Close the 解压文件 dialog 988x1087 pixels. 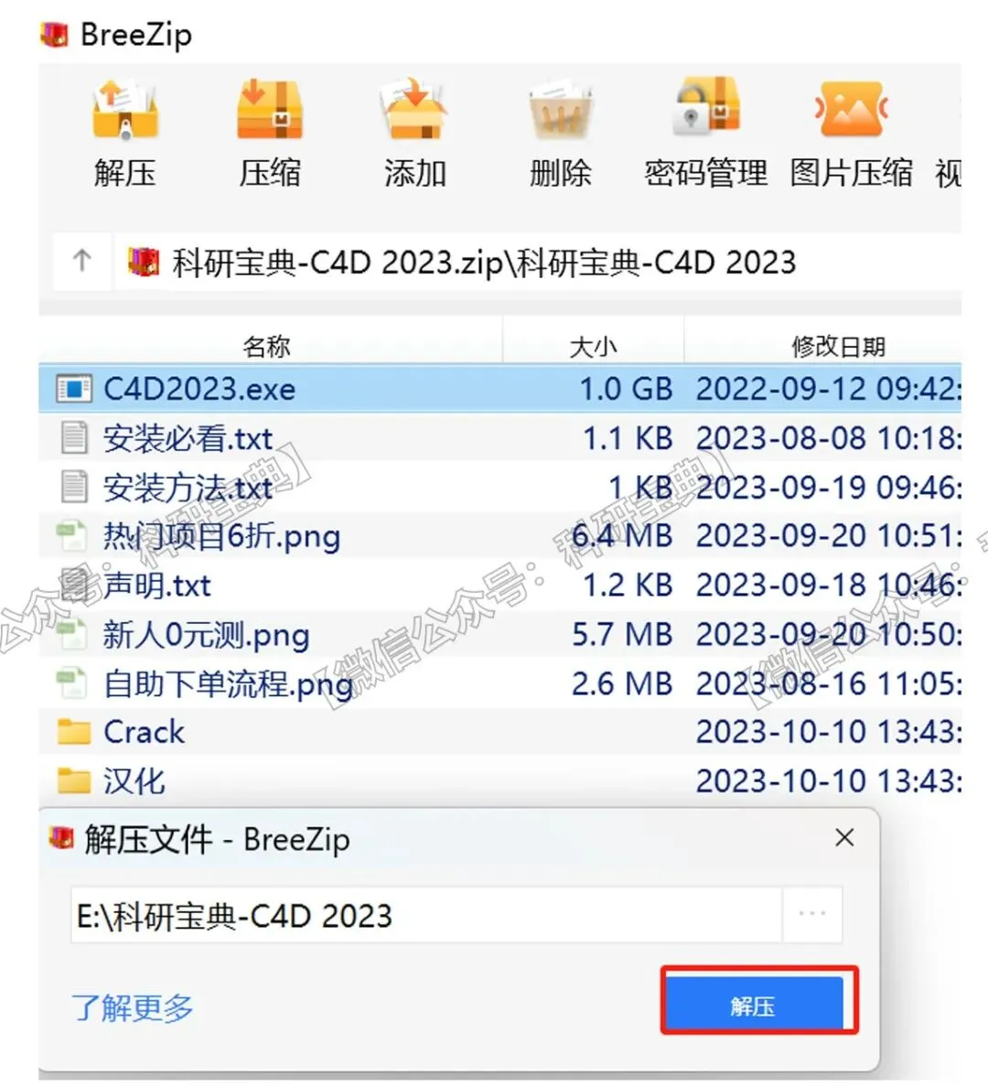pyautogui.click(x=845, y=838)
